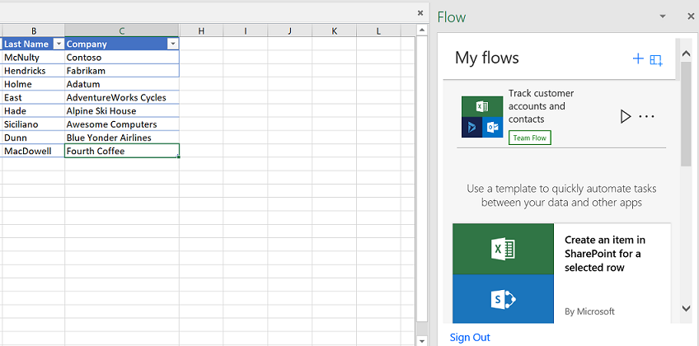Click the flow templates icon beside plus
The image size is (699, 346).
click(x=656, y=59)
